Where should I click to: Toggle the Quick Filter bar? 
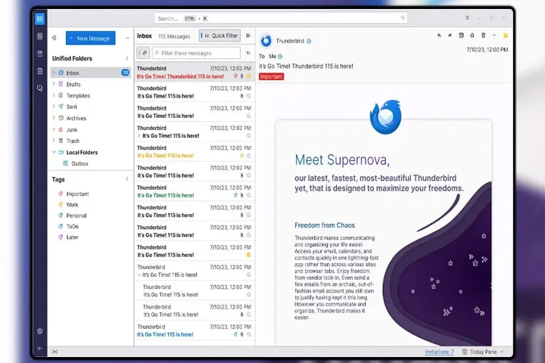pyautogui.click(x=220, y=36)
